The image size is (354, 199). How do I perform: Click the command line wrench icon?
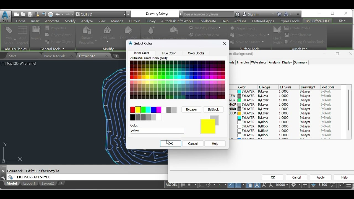3,177
